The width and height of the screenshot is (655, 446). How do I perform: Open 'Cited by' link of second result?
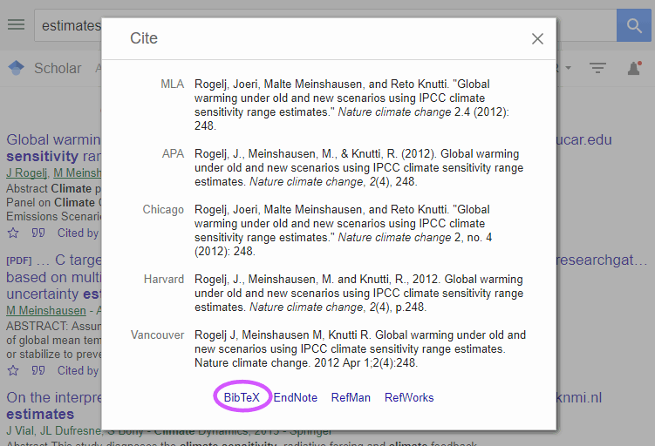pyautogui.click(x=78, y=370)
